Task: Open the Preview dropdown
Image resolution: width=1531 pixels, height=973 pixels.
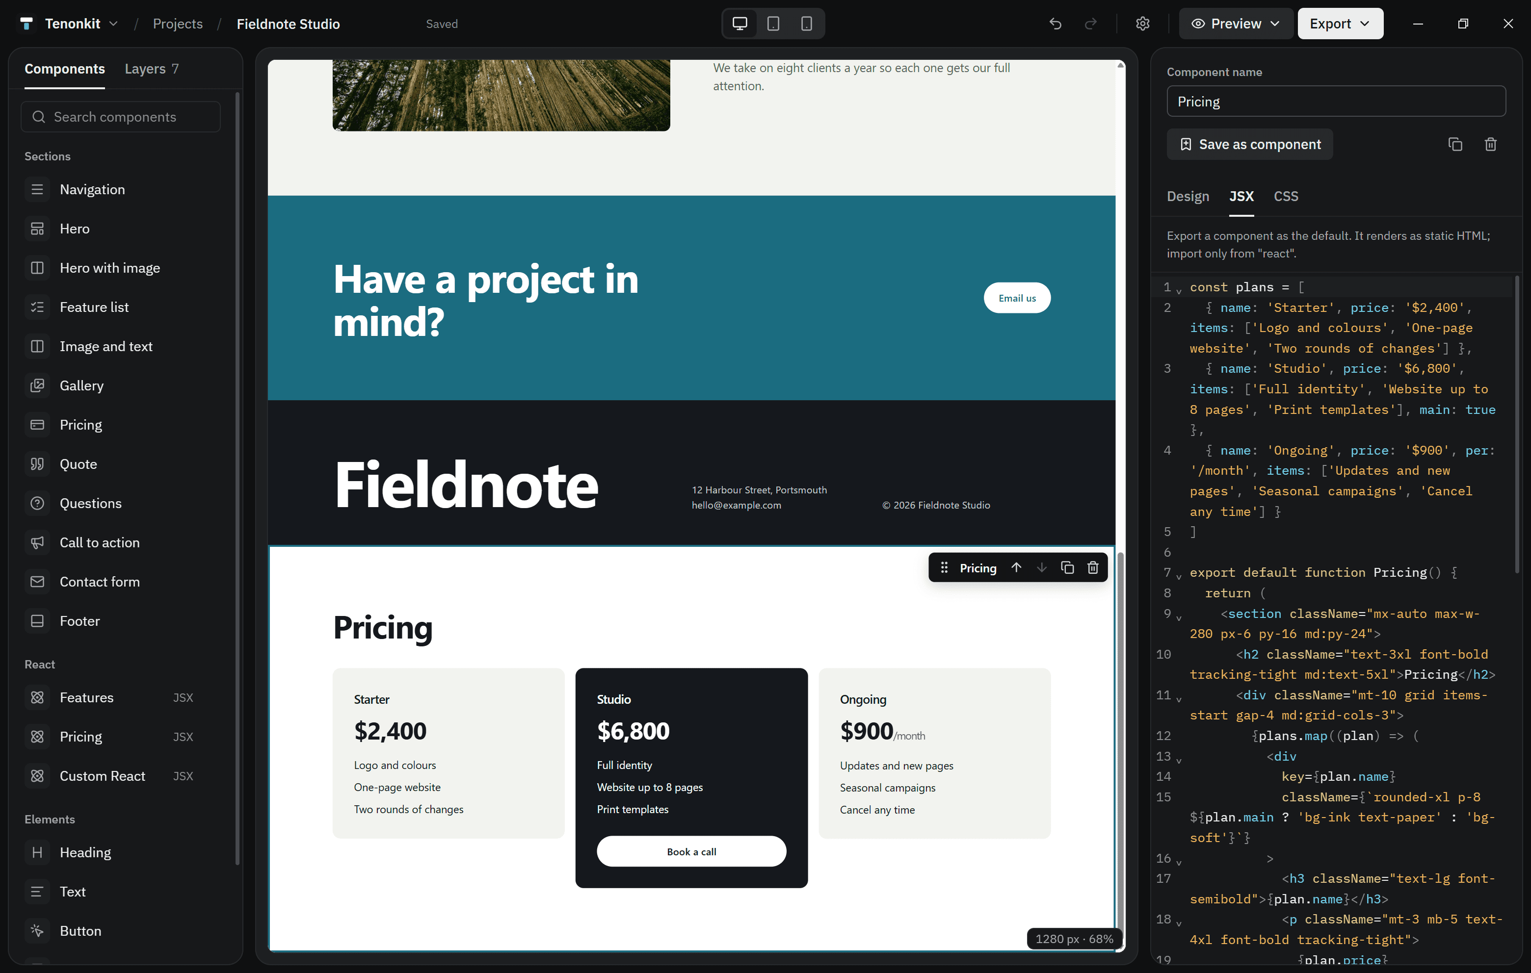Action: (1236, 24)
